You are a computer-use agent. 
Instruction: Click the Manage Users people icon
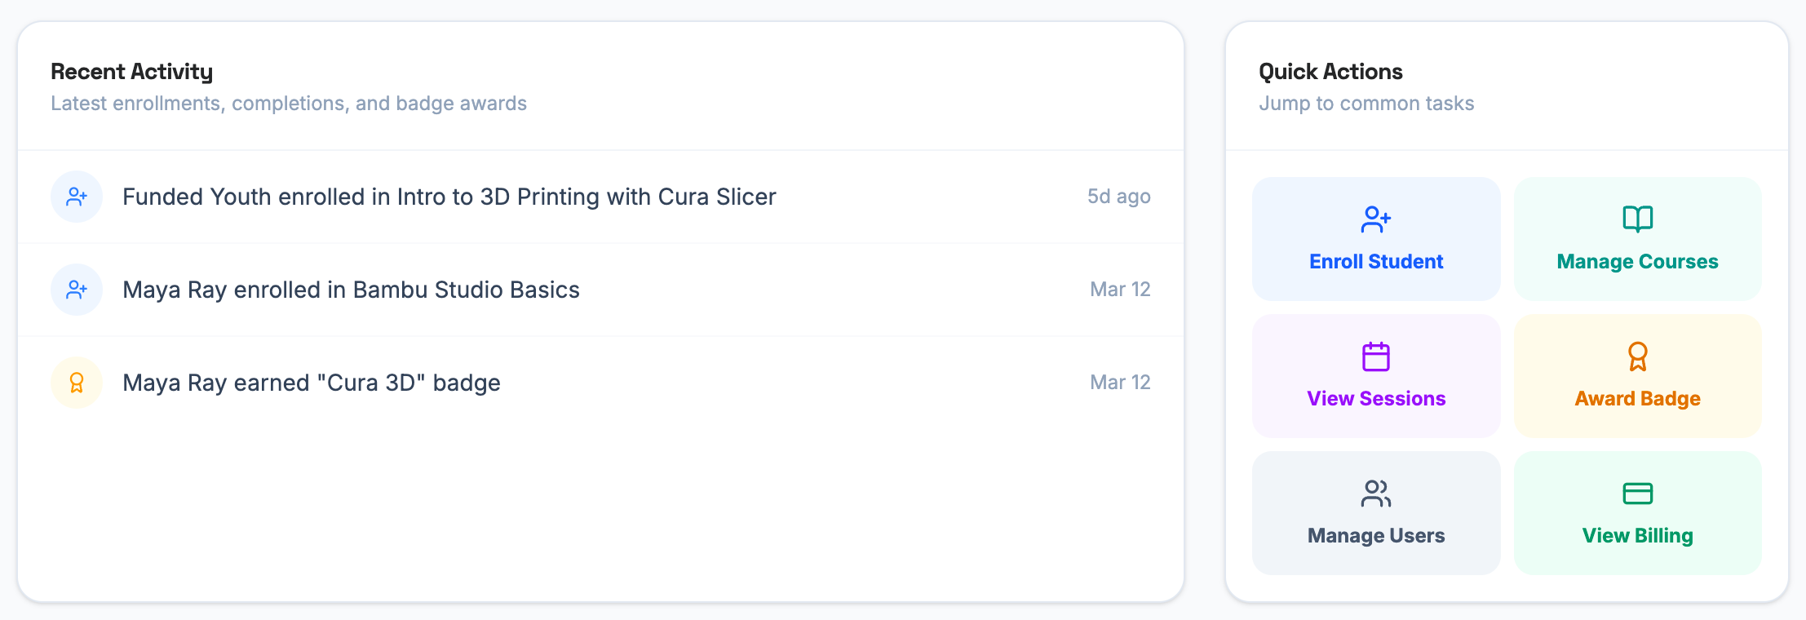pyautogui.click(x=1375, y=494)
